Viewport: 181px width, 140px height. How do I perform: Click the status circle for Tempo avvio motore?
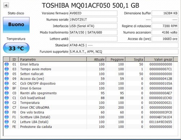tap(7, 69)
